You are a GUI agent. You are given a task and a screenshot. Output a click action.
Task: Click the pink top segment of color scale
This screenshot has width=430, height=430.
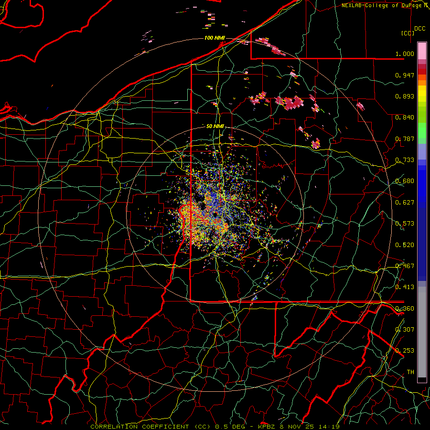pyautogui.click(x=422, y=51)
